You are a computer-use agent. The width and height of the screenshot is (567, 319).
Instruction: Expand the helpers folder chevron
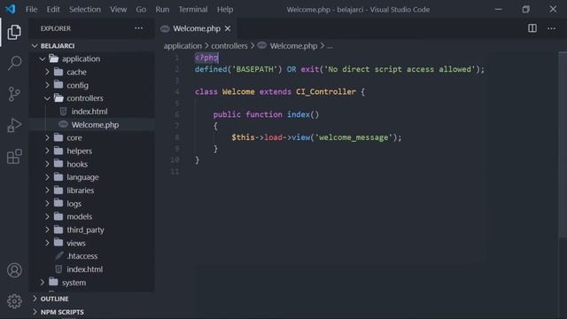(47, 151)
